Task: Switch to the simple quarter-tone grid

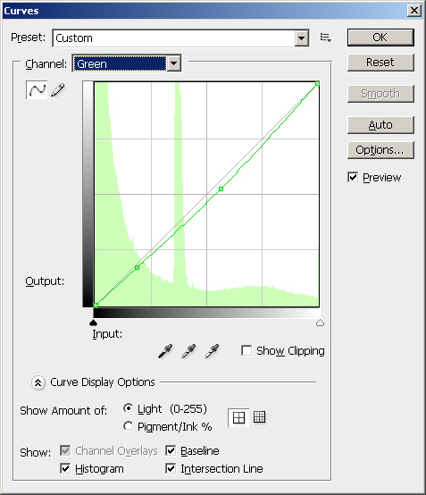Action: pos(238,417)
